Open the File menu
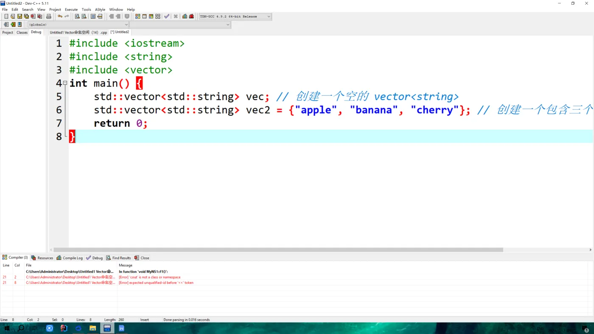 [5, 9]
